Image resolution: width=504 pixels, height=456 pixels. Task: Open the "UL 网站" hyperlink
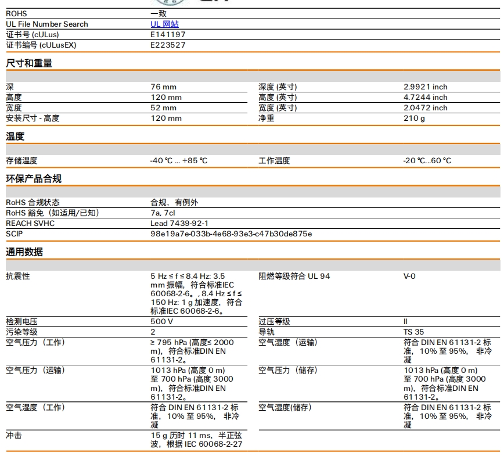(164, 24)
